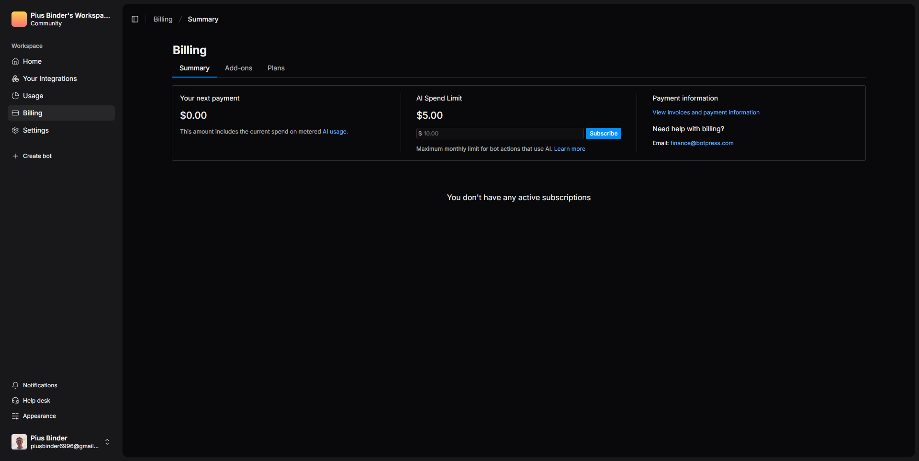919x461 pixels.
Task: Open Your Integrations from the sidebar icon
Action: point(15,79)
